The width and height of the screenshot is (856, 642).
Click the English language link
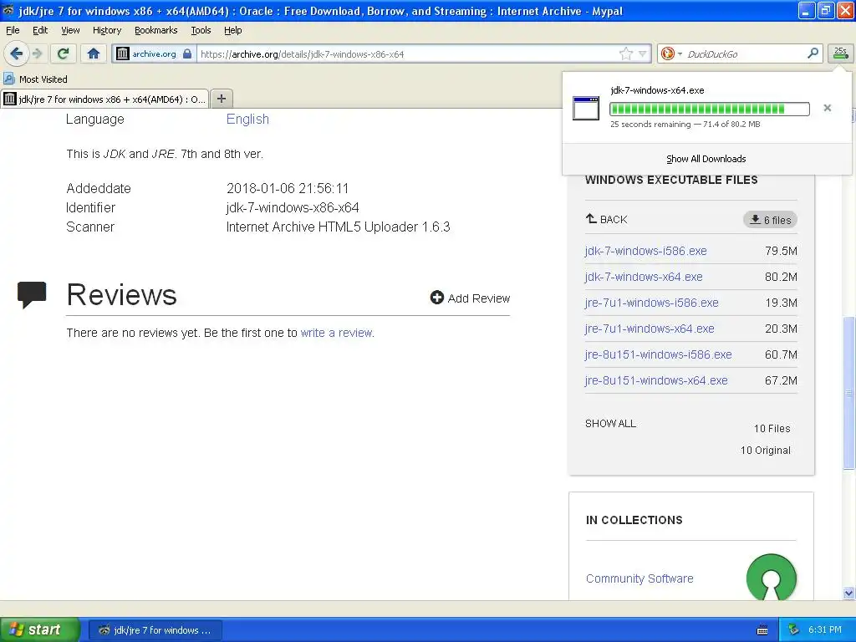pyautogui.click(x=247, y=119)
